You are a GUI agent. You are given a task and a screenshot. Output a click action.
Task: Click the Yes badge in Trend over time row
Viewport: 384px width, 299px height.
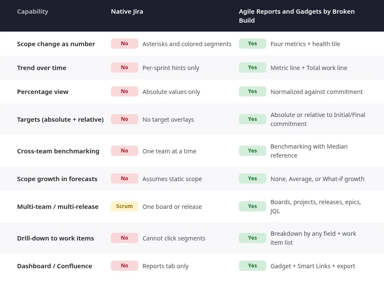pos(253,67)
